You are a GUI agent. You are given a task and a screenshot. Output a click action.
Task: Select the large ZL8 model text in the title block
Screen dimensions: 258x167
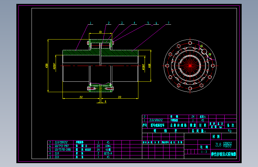[x=218, y=145]
